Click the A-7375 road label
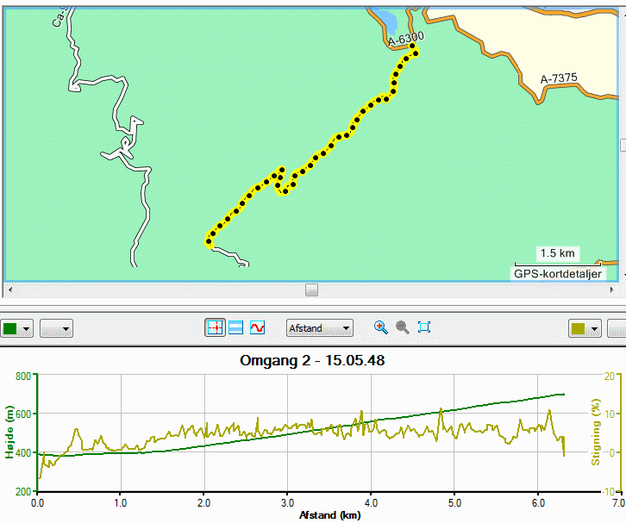This screenshot has height=523, width=626. 559,78
